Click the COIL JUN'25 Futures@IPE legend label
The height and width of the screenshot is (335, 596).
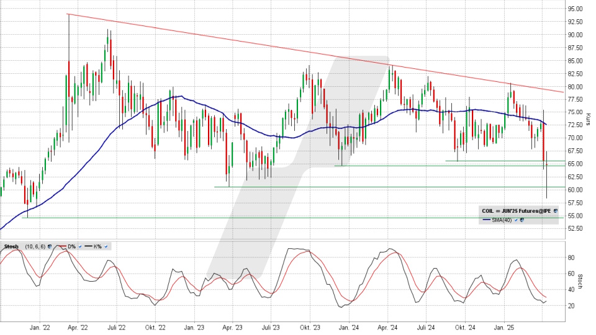point(516,211)
